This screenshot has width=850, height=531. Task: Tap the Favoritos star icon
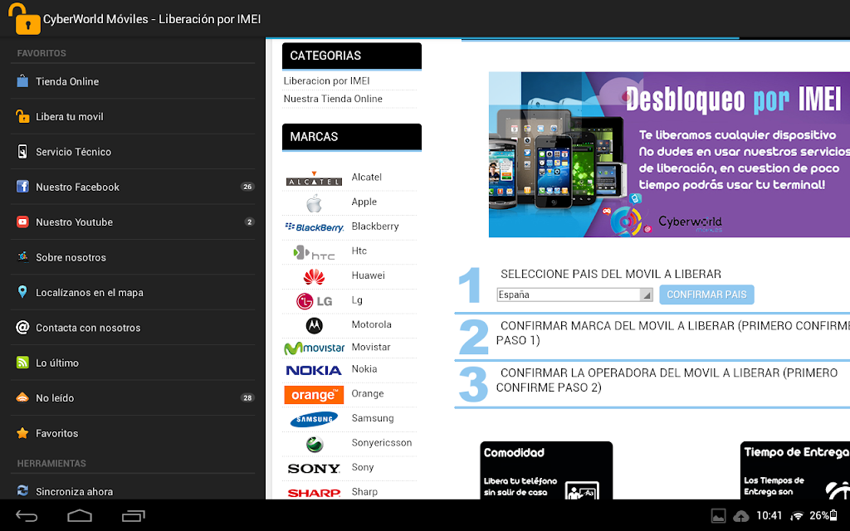pos(22,433)
